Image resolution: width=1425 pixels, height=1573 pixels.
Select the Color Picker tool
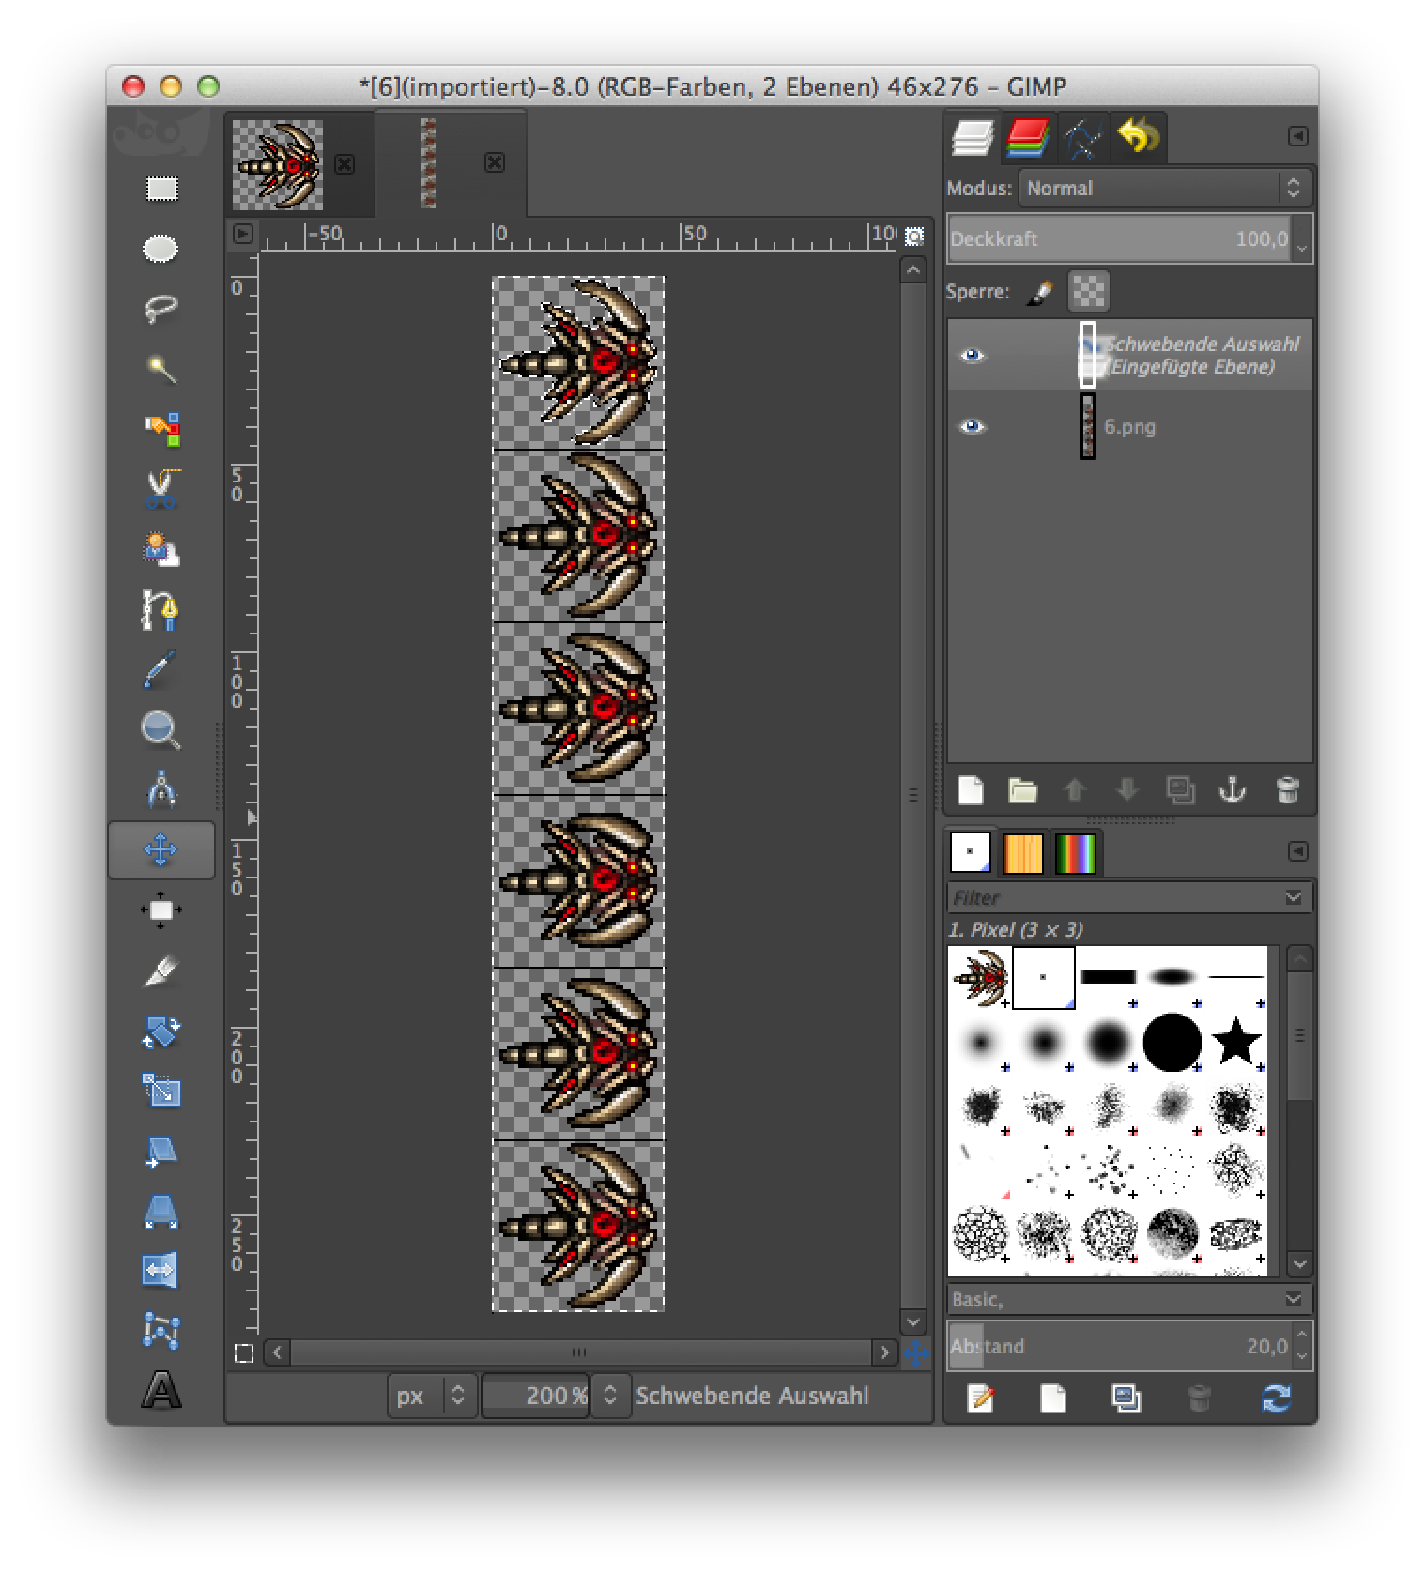point(161,669)
